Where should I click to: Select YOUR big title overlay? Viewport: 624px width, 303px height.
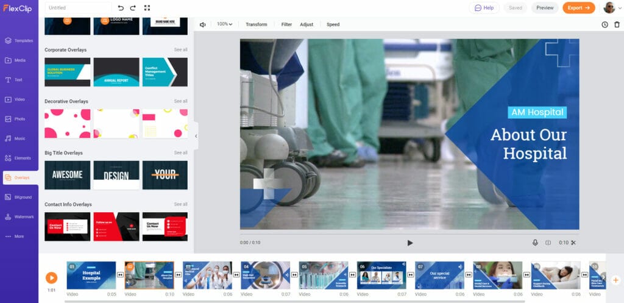(165, 175)
